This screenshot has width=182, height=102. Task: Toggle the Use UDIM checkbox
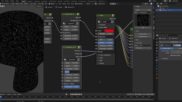tap(135, 43)
